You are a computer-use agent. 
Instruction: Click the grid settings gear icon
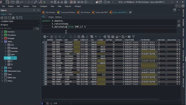[45, 37]
